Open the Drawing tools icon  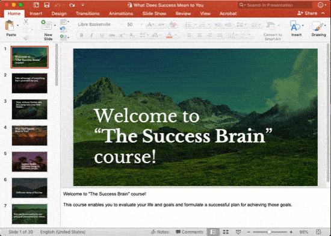(318, 26)
